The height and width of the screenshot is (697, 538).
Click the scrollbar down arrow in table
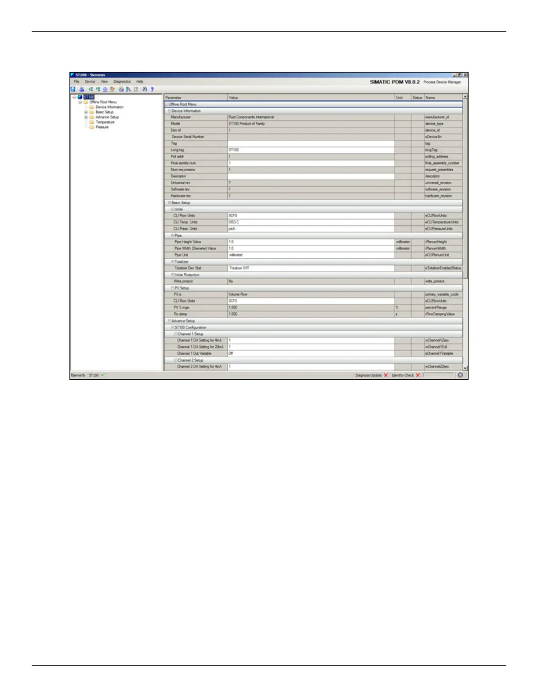point(465,368)
